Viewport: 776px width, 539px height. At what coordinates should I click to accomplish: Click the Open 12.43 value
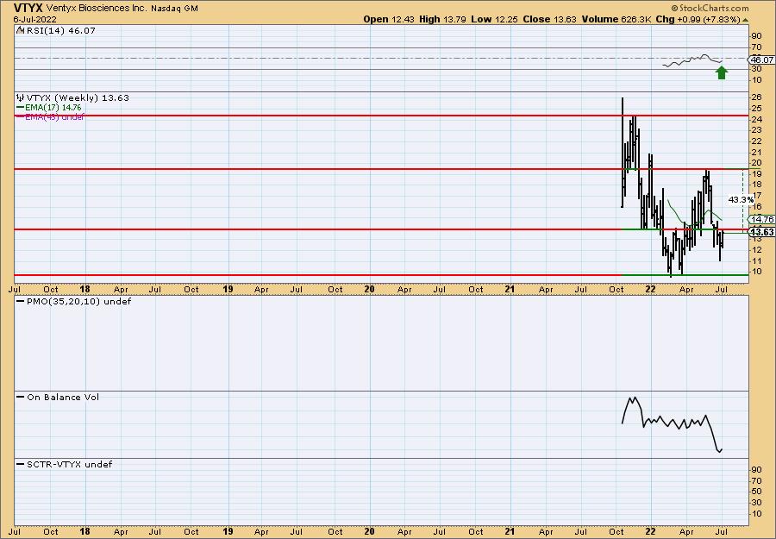click(x=389, y=19)
